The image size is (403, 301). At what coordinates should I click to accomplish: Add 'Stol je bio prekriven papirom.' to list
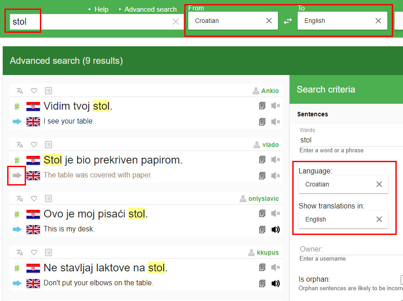48,145
